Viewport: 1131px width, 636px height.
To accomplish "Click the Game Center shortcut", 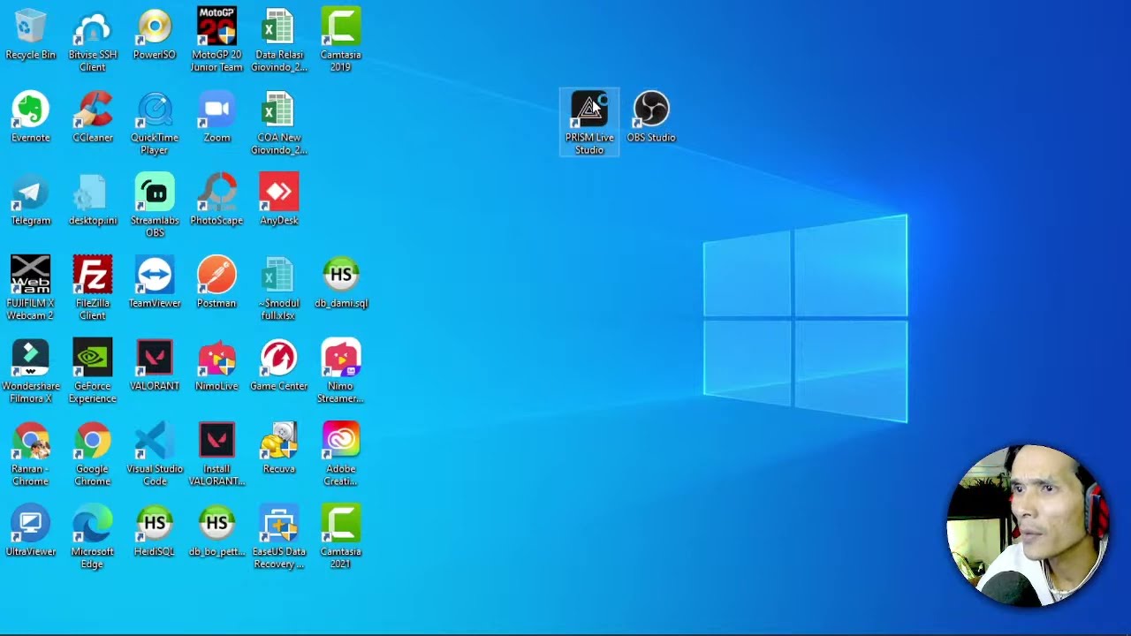I will click(279, 367).
